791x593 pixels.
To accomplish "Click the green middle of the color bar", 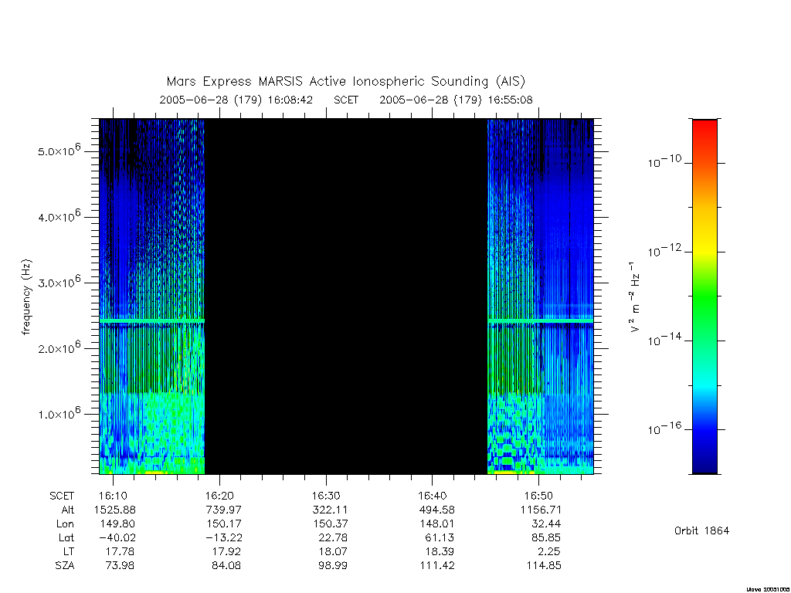I will [704, 296].
